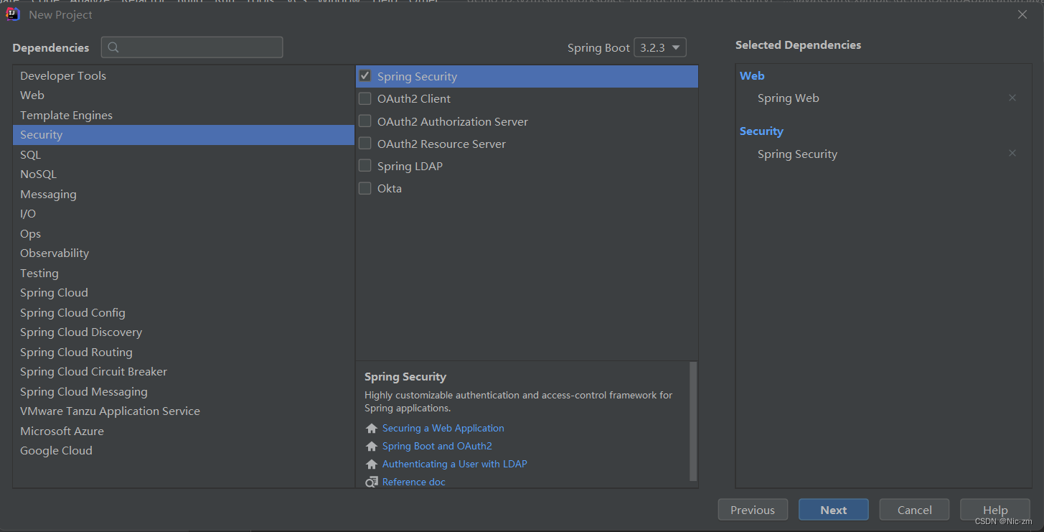The width and height of the screenshot is (1044, 532).
Task: Open the "Securing a Web Application" guide link
Action: coord(443,428)
